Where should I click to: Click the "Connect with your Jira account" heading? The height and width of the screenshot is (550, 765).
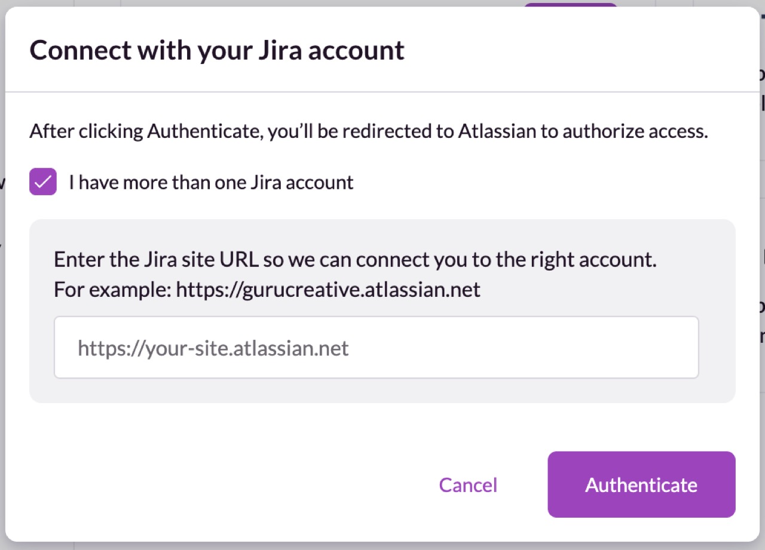point(217,50)
